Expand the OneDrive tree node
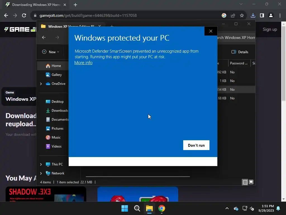Viewport: 286px width, 215px height. coord(41,84)
